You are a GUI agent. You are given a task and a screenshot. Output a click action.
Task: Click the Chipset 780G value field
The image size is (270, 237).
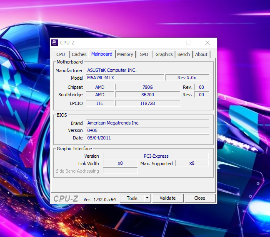pyautogui.click(x=147, y=87)
